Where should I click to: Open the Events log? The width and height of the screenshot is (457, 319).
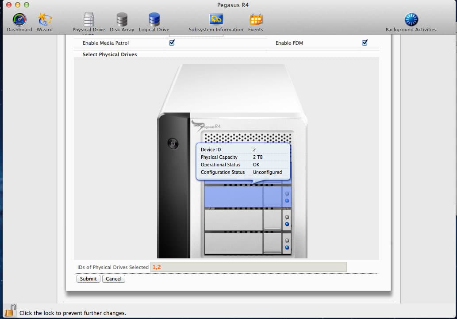[256, 23]
